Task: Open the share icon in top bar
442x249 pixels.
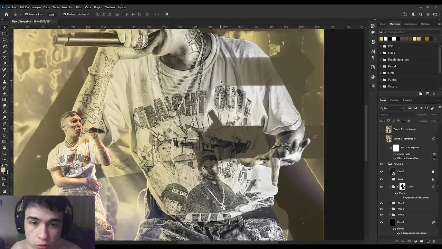Action: 405,14
